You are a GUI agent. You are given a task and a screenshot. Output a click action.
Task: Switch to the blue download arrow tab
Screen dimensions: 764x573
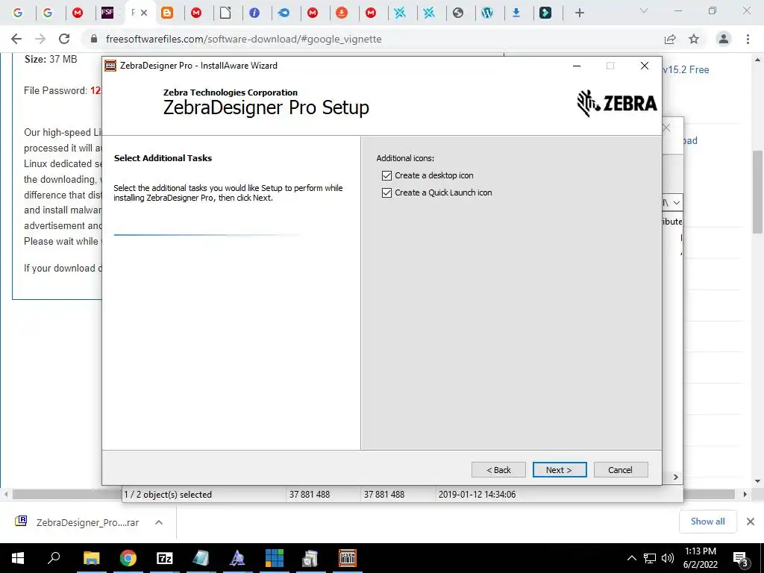pyautogui.click(x=516, y=13)
